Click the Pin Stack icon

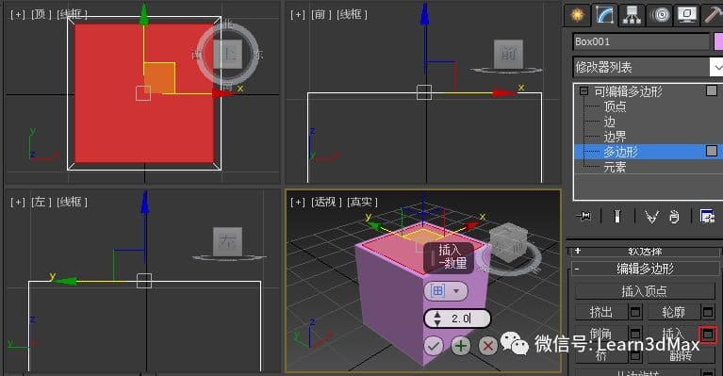[584, 216]
